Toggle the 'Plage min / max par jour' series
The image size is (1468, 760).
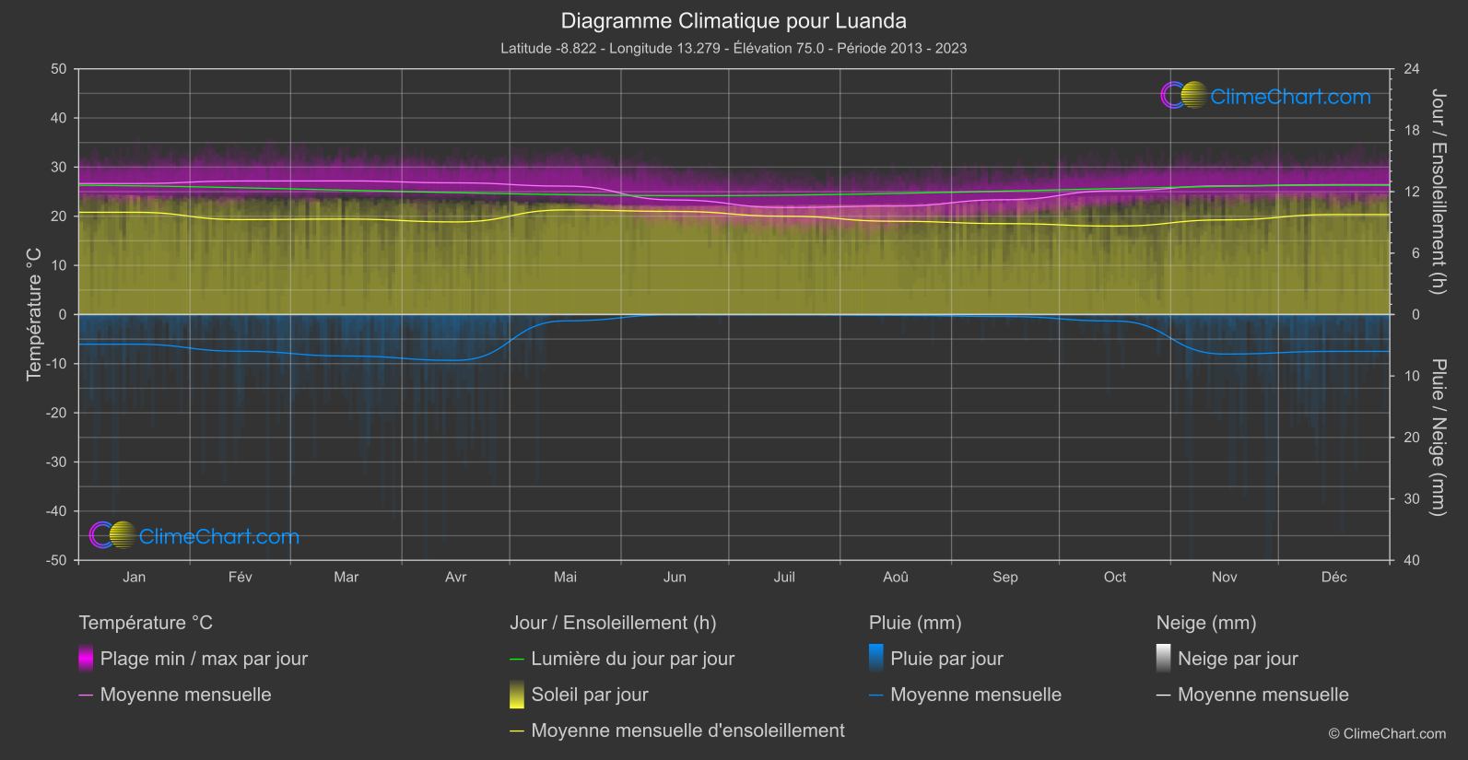point(204,659)
